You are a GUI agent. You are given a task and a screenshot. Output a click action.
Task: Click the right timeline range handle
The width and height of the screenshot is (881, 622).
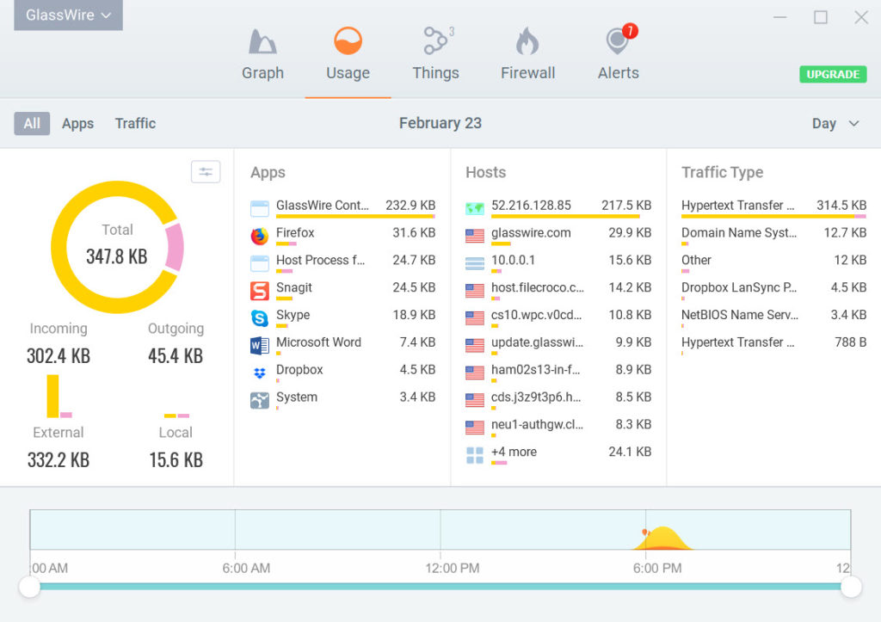[851, 587]
